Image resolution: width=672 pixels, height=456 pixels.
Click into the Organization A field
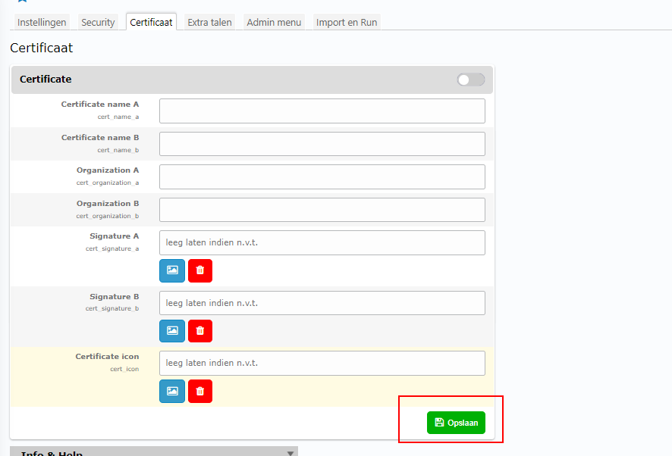[x=322, y=176]
